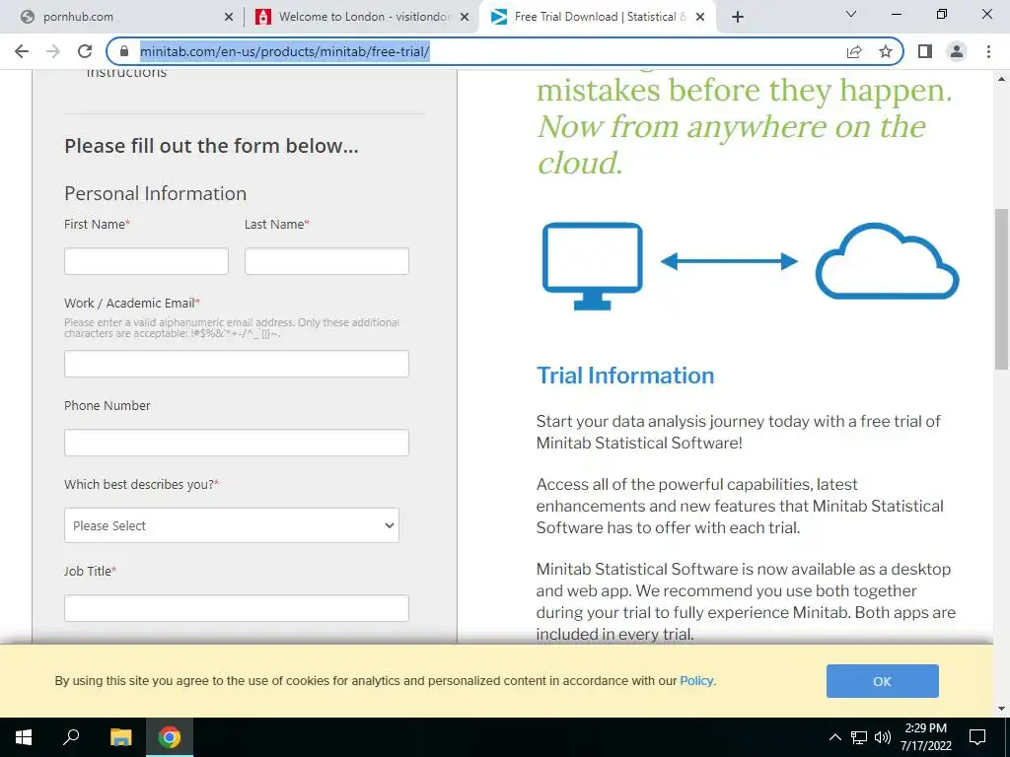Screen dimensions: 1010x757
Task: Click the Last Name input field
Action: [x=326, y=261]
